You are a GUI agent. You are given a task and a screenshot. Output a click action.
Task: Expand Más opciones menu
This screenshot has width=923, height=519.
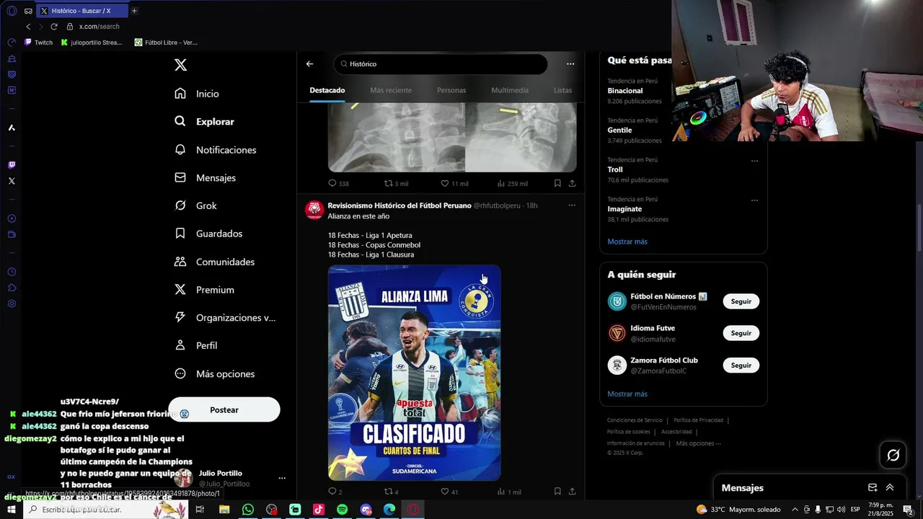(x=214, y=373)
